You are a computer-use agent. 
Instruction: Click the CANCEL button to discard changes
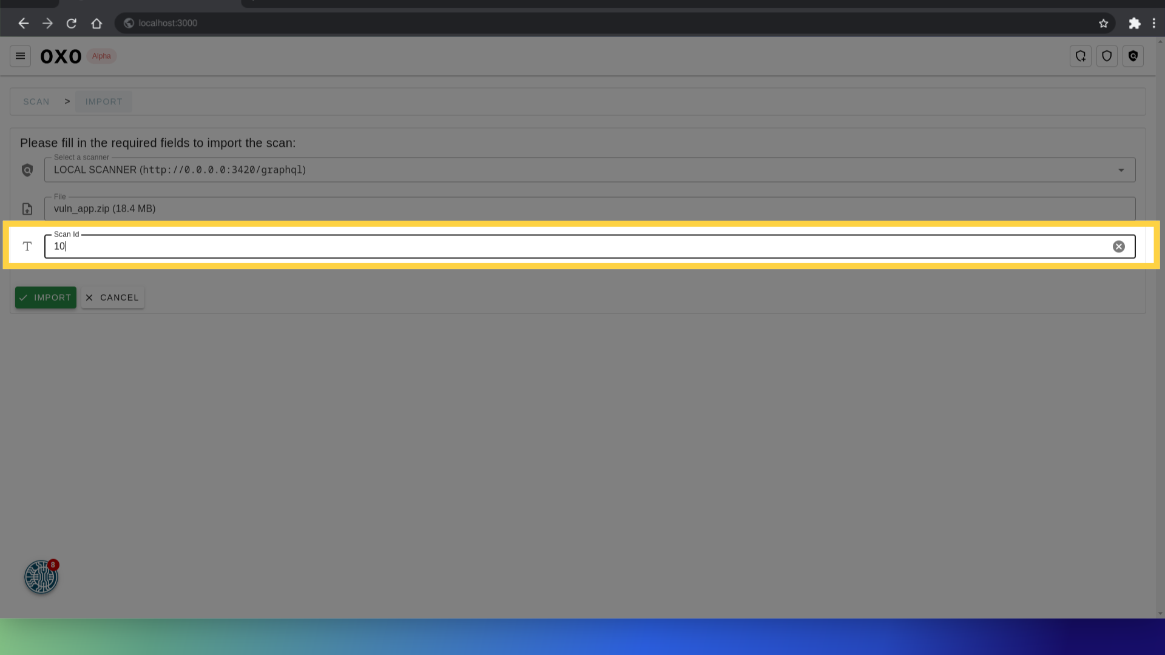[112, 298]
